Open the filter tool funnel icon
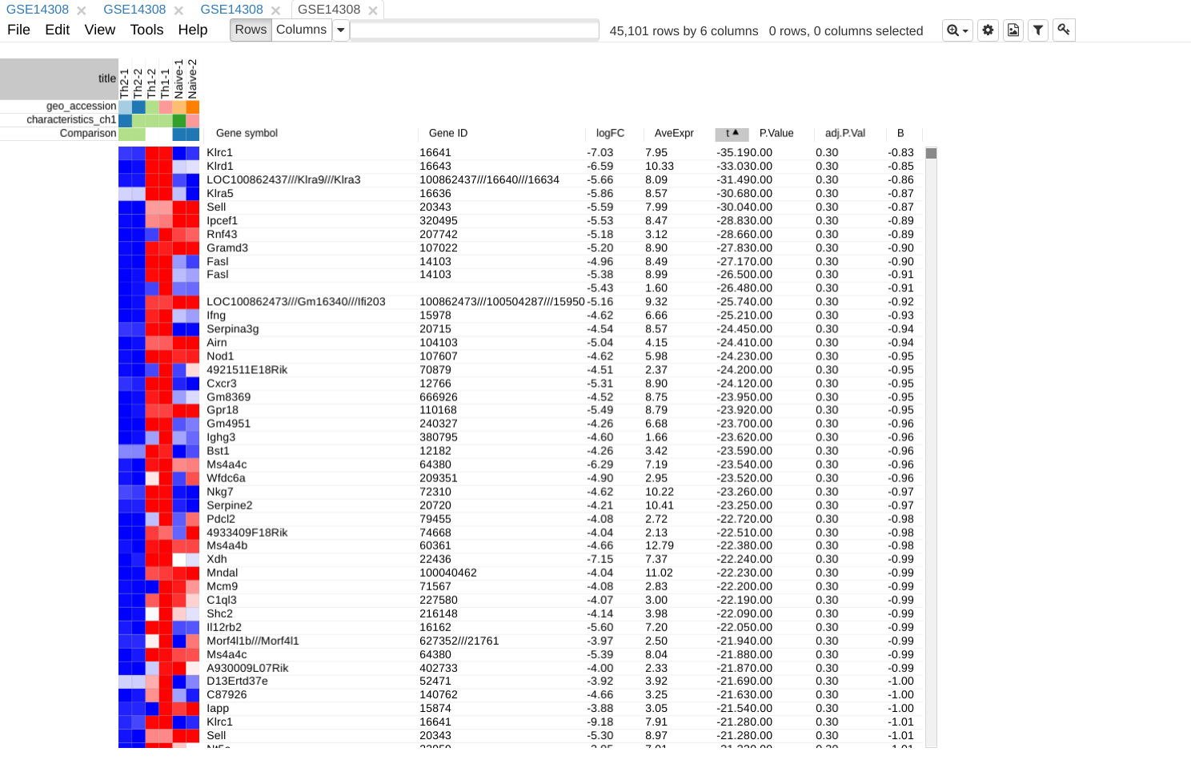This screenshot has height=772, width=1191. pyautogui.click(x=1038, y=30)
